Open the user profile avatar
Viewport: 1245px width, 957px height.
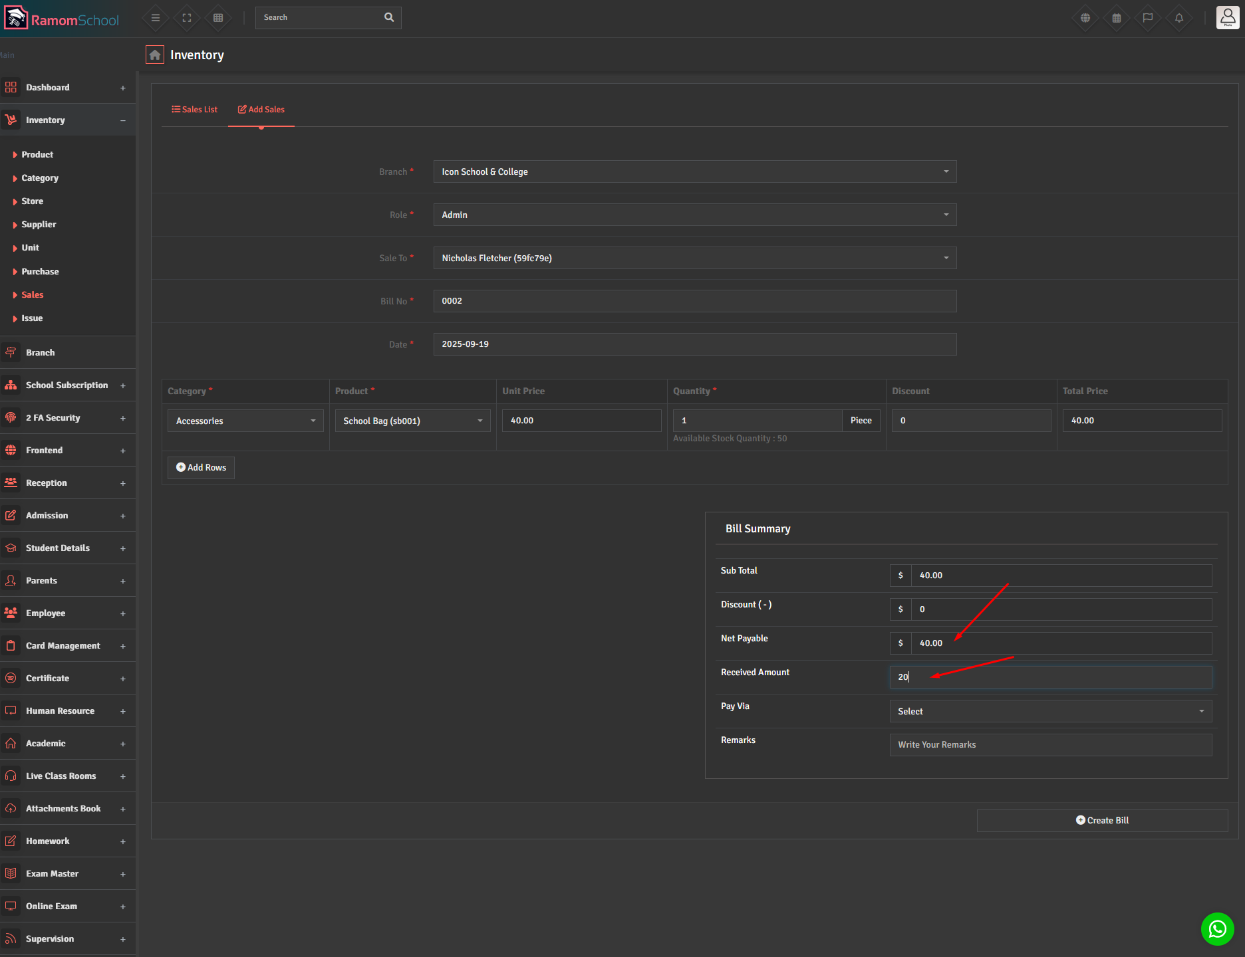coord(1228,18)
